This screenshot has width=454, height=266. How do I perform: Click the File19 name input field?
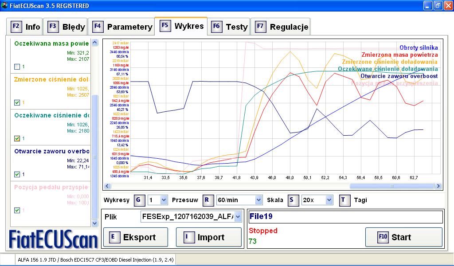pyautogui.click(x=346, y=216)
